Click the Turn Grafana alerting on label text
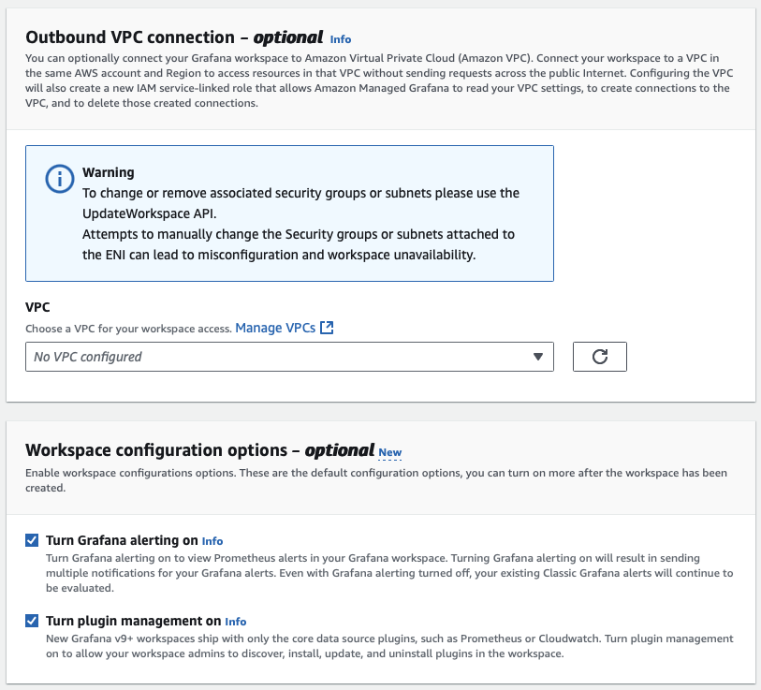This screenshot has height=690, width=761. point(122,540)
